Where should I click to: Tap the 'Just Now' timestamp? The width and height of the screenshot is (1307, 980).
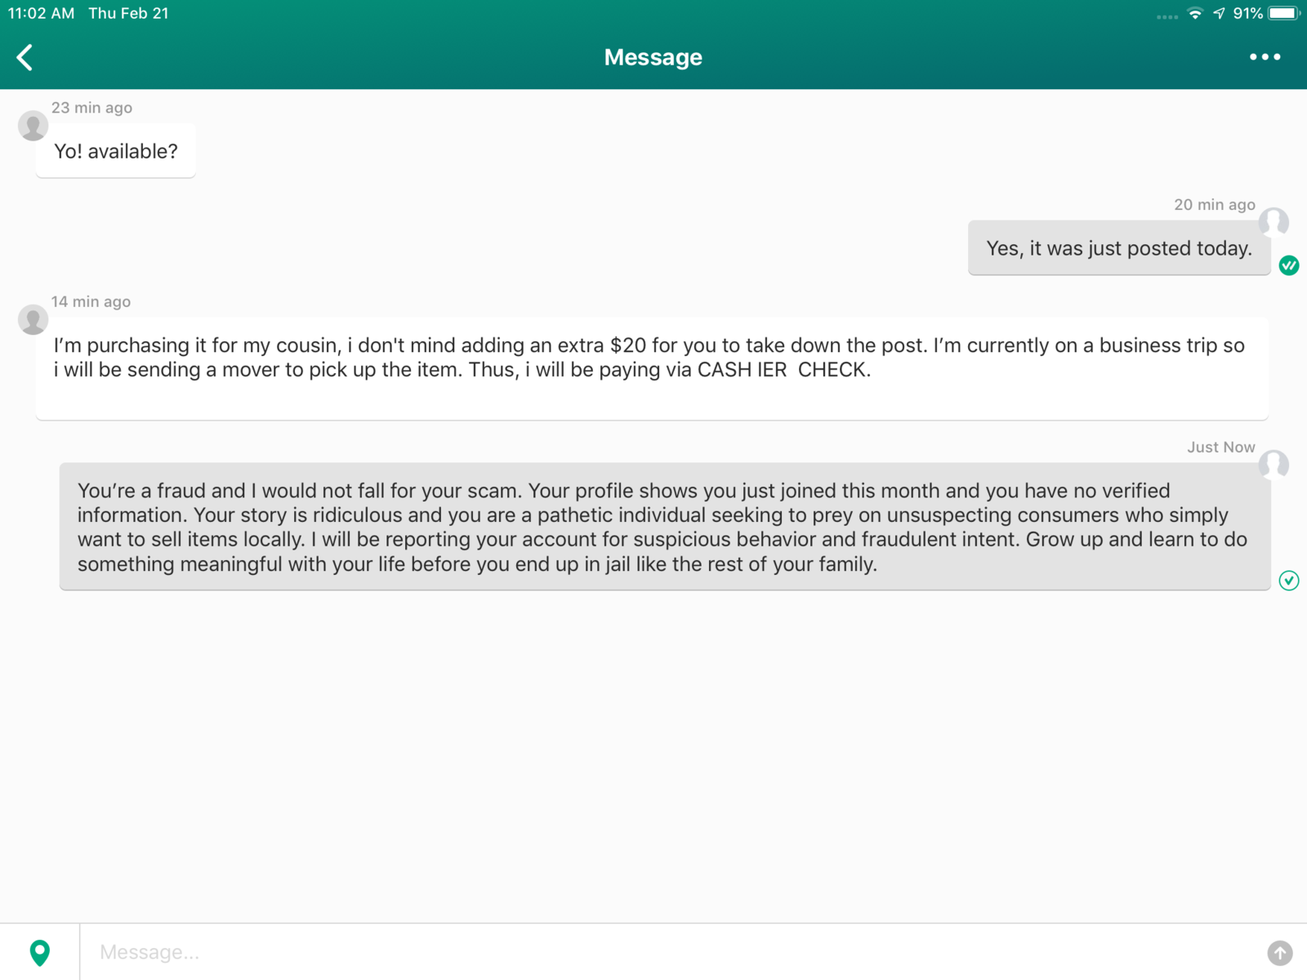click(1220, 448)
